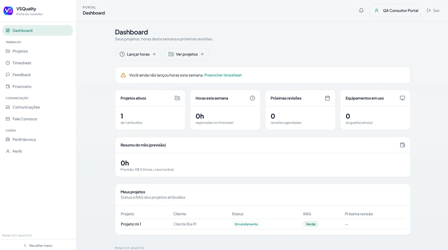Viewport: 448px width, 250px height.
Task: Click the Status column header
Action: click(x=237, y=214)
